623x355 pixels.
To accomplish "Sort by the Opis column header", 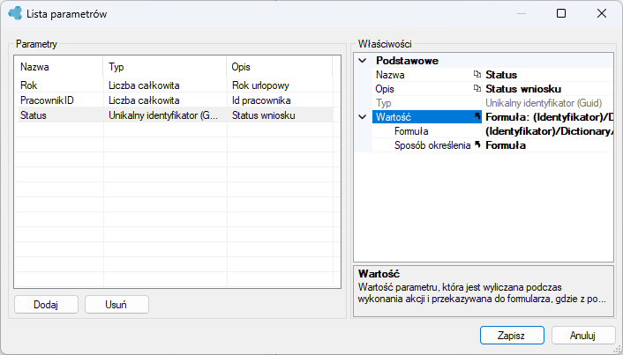I will point(280,67).
